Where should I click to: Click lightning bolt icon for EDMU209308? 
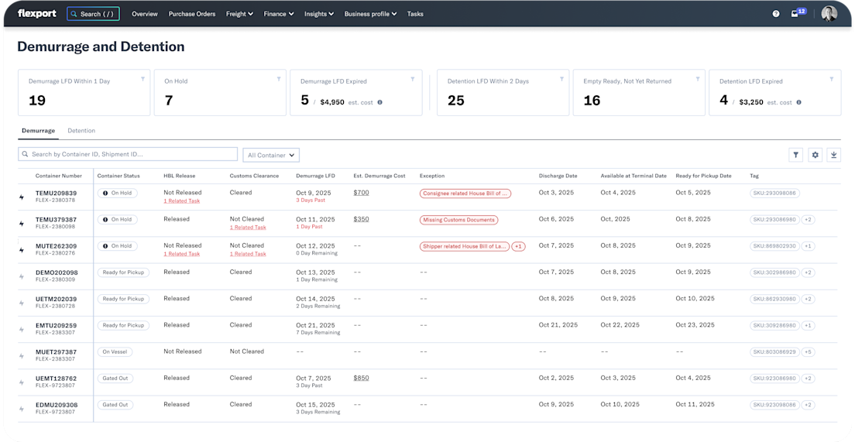22,409
